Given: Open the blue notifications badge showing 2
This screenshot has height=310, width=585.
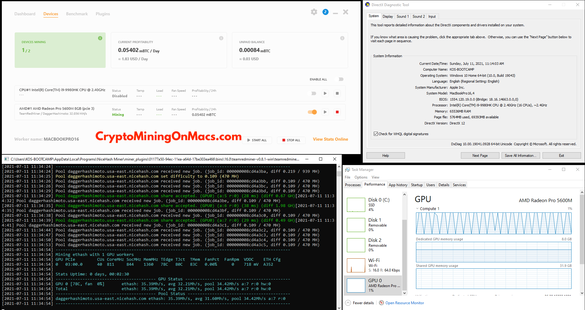Looking at the screenshot, I should click(326, 12).
